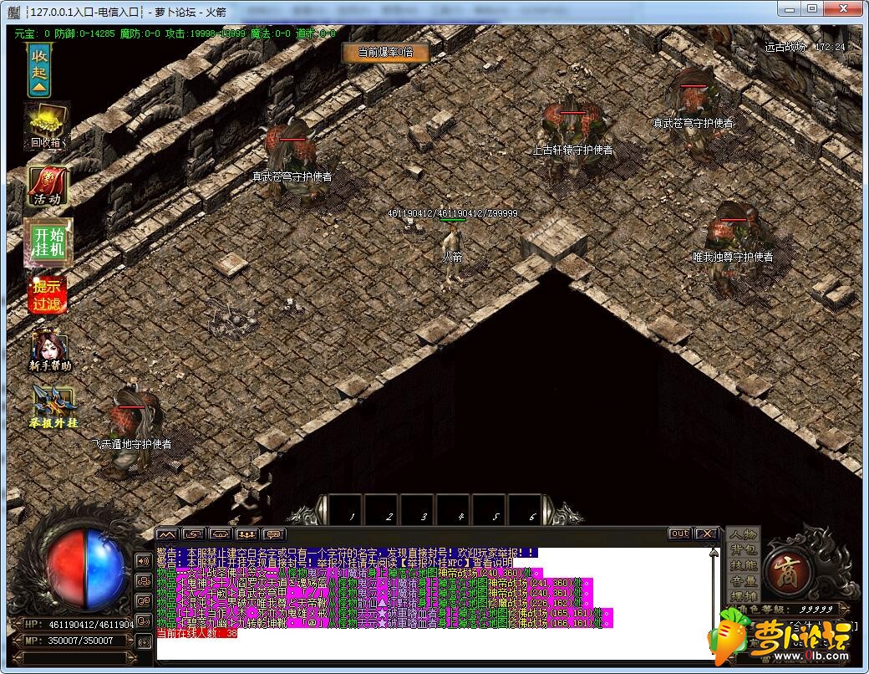Open 新手帮助 newbie help icon

coord(50,350)
